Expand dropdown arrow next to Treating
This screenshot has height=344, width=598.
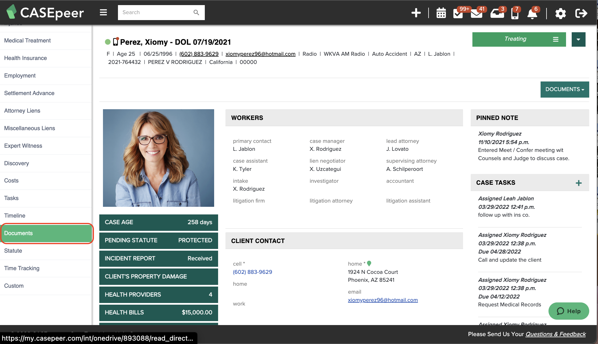click(x=578, y=39)
